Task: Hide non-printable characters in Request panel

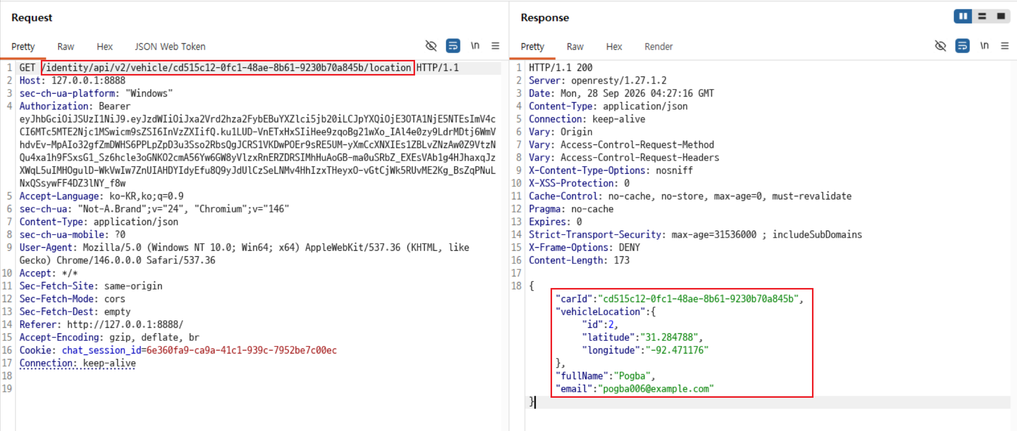Action: coord(431,46)
